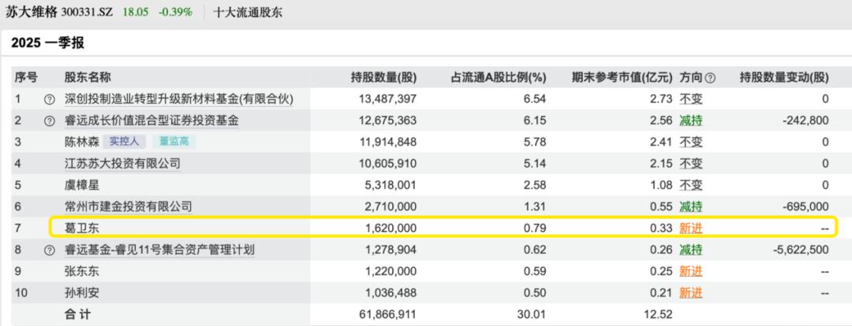The image size is (852, 326).
Task: Click the 持股数量(股) column header
Action: pyautogui.click(x=383, y=78)
